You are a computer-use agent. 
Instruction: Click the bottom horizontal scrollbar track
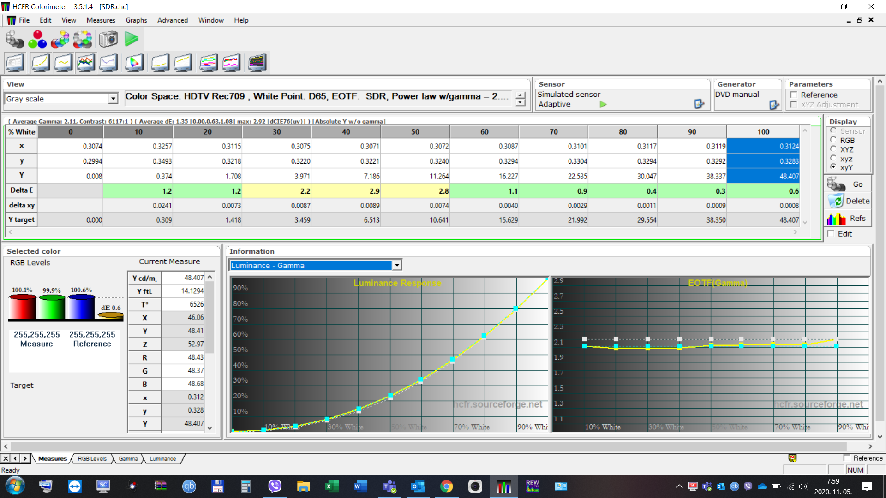point(428,446)
